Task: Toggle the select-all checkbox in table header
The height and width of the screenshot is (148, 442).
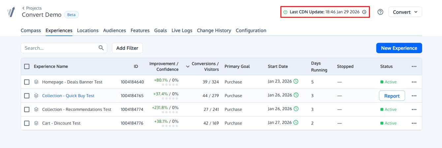Action: pos(27,66)
